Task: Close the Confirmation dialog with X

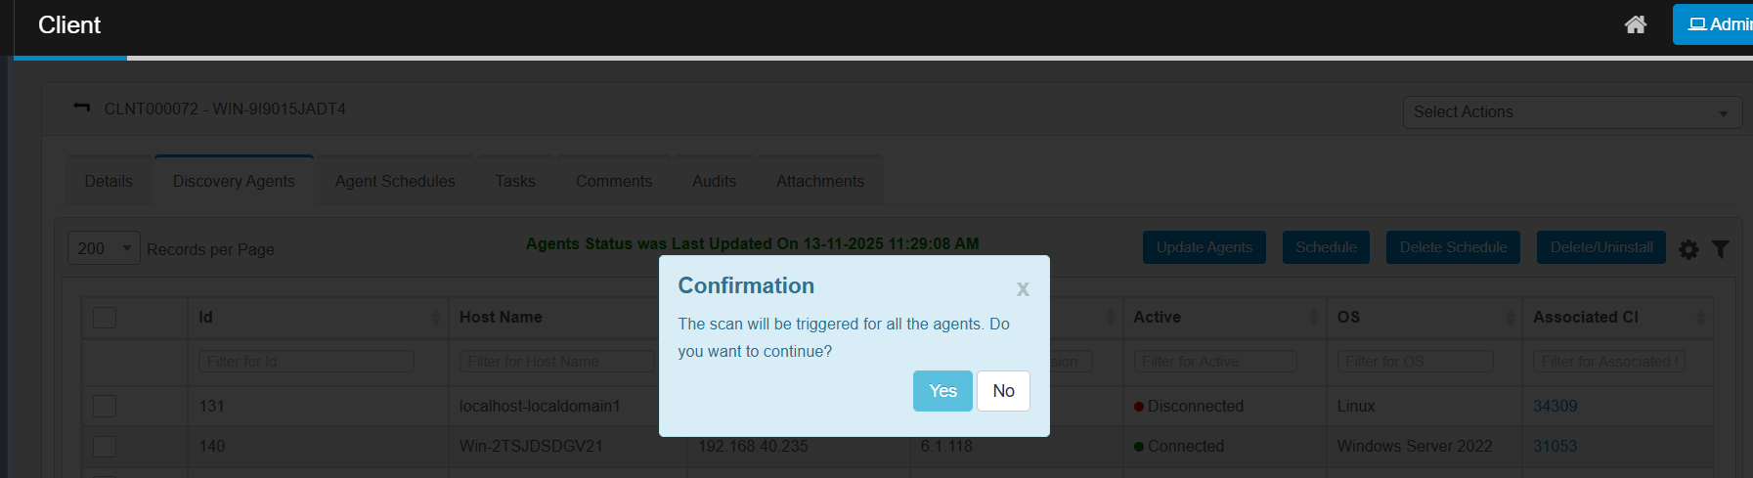Action: (x=1023, y=288)
